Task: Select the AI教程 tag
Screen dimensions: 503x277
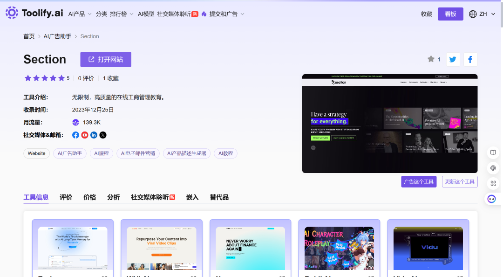Action: (x=225, y=153)
